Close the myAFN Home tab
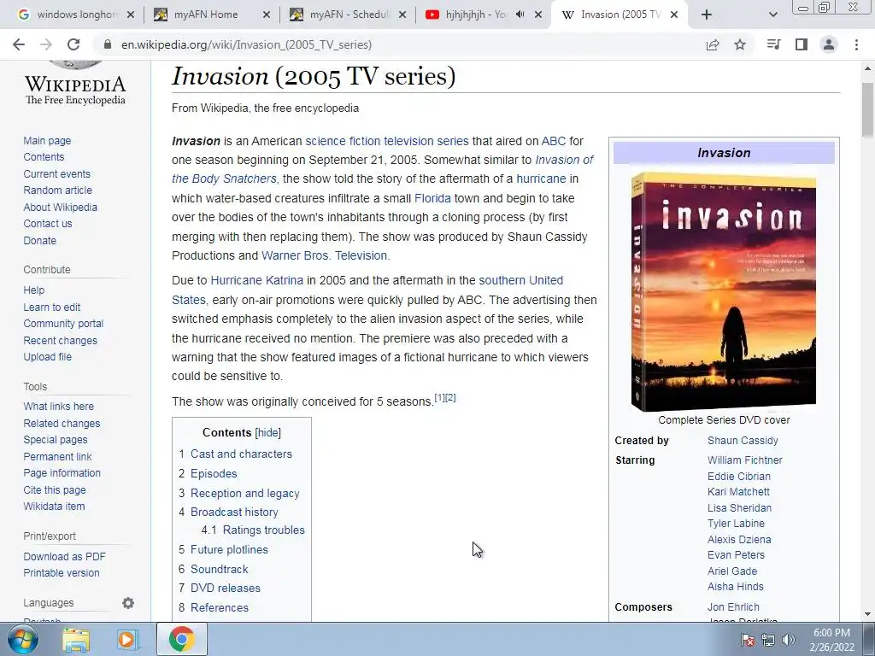This screenshot has height=656, width=875. click(267, 15)
